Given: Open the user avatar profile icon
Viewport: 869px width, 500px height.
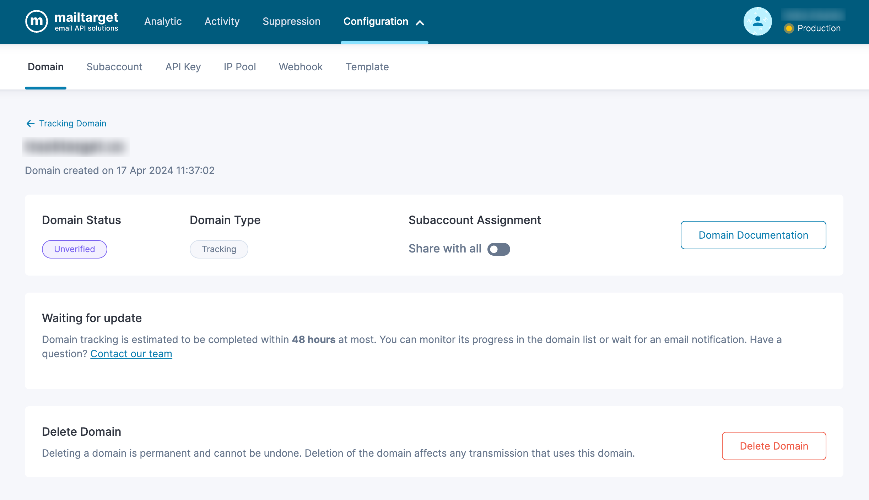Looking at the screenshot, I should point(757,21).
